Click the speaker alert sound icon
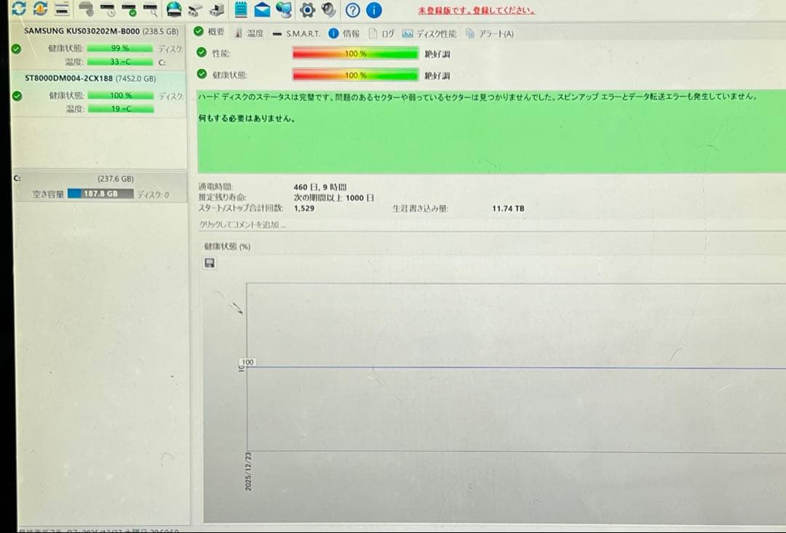 (x=329, y=10)
